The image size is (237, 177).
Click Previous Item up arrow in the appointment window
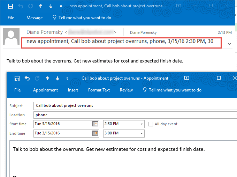click(x=47, y=79)
